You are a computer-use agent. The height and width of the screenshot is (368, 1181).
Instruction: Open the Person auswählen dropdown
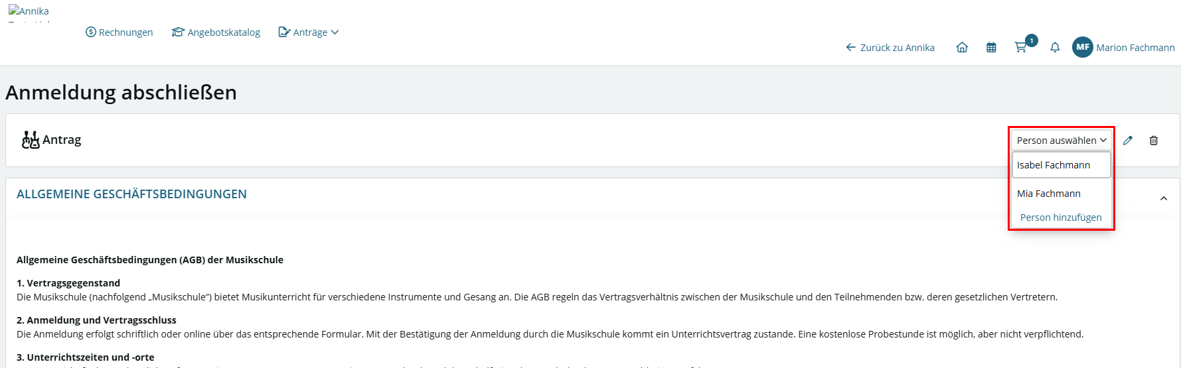[x=1062, y=140]
